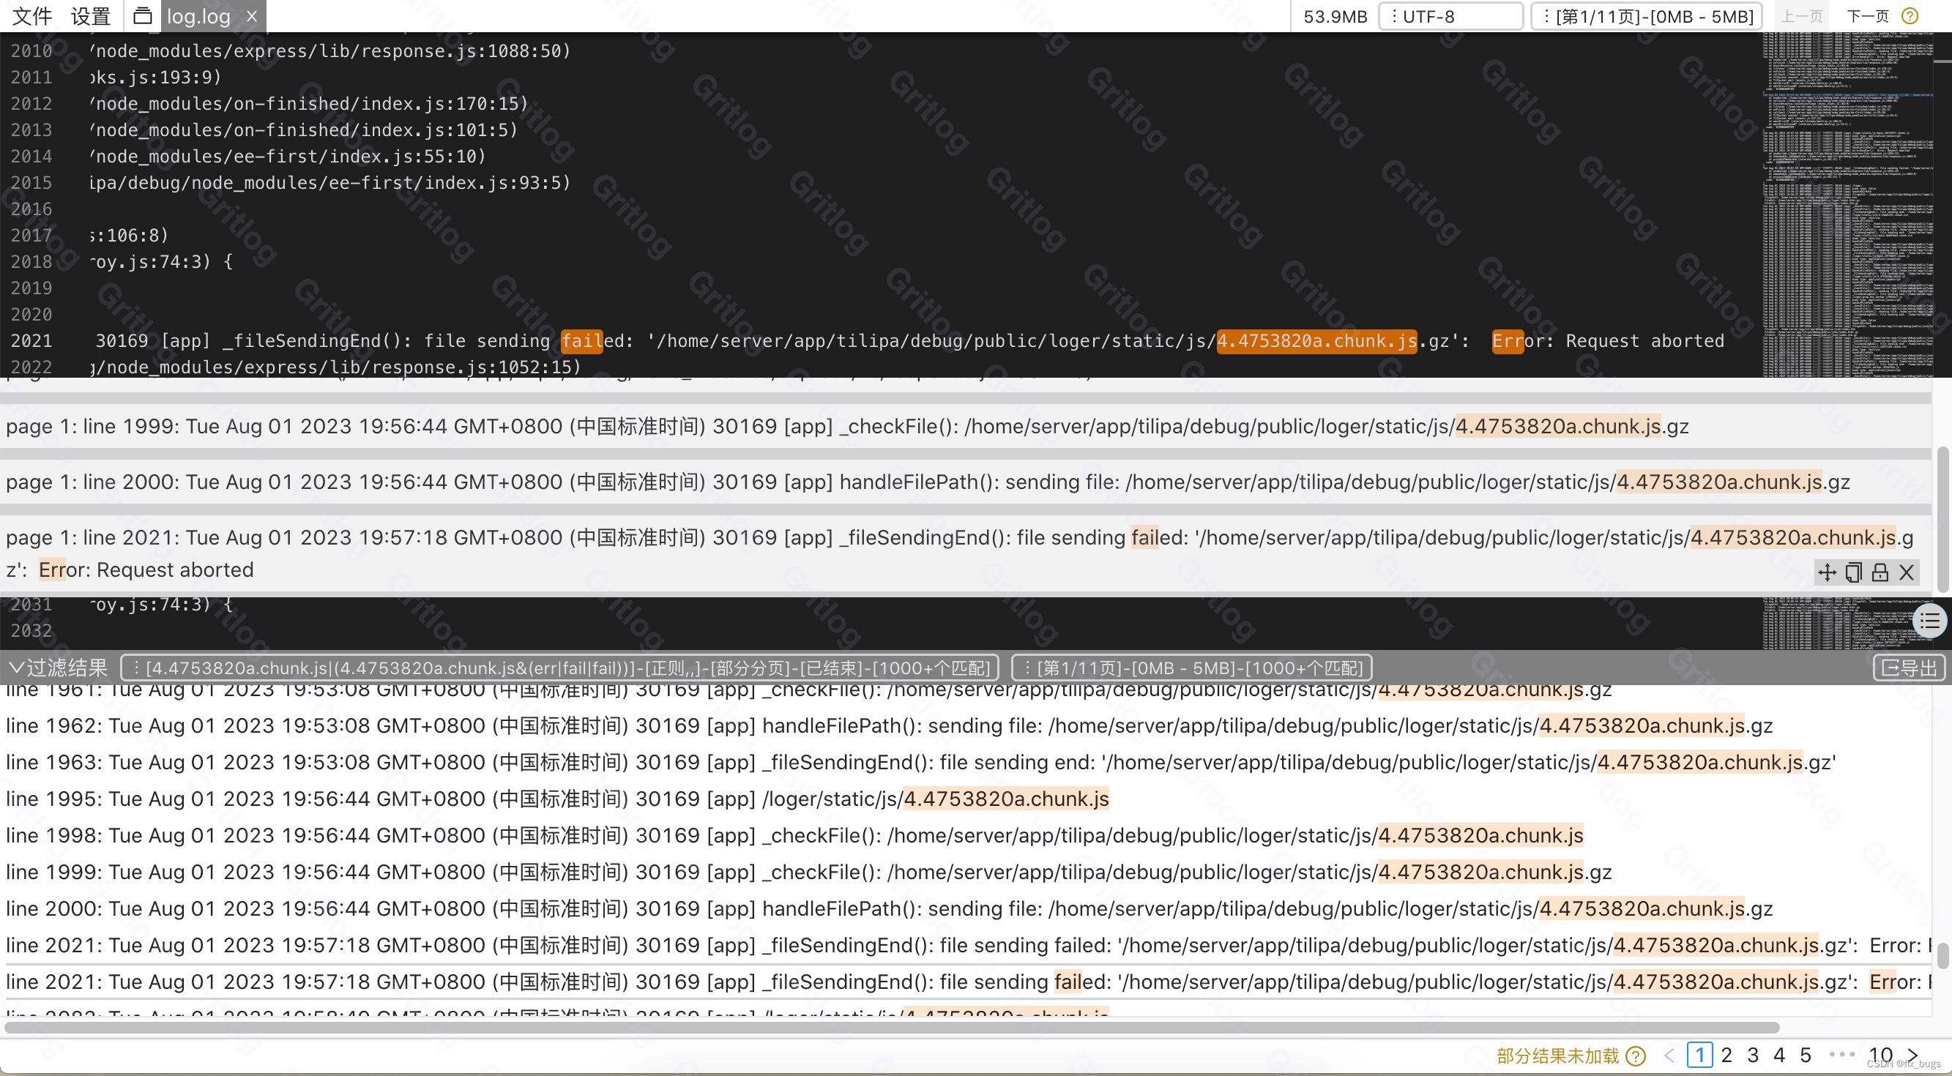Viewport: 1952px width, 1076px height.
Task: Toggle the lock icon on bookmark panel
Action: pyautogui.click(x=1880, y=572)
